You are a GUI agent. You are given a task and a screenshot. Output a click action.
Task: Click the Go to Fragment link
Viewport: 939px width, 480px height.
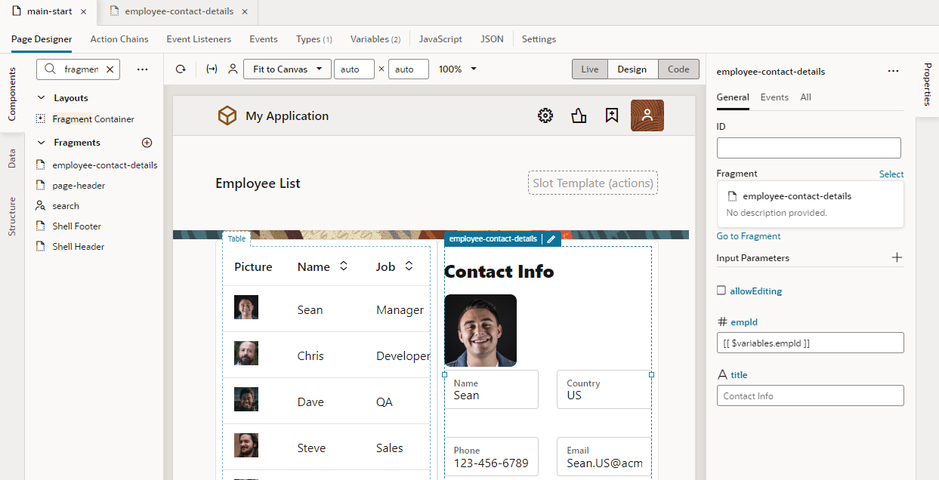(749, 236)
